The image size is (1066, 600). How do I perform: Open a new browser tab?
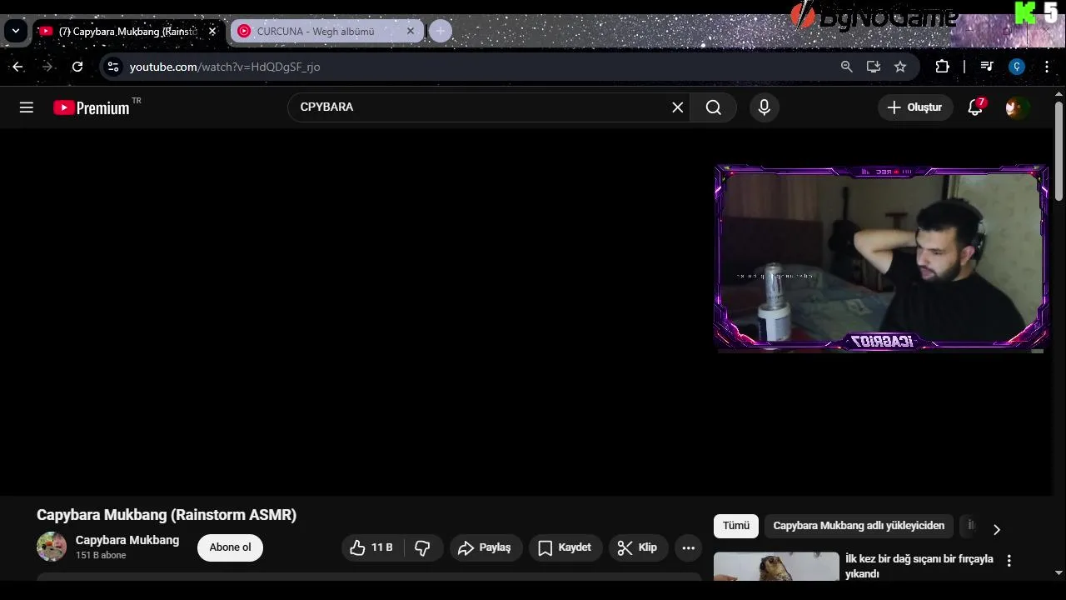(441, 32)
